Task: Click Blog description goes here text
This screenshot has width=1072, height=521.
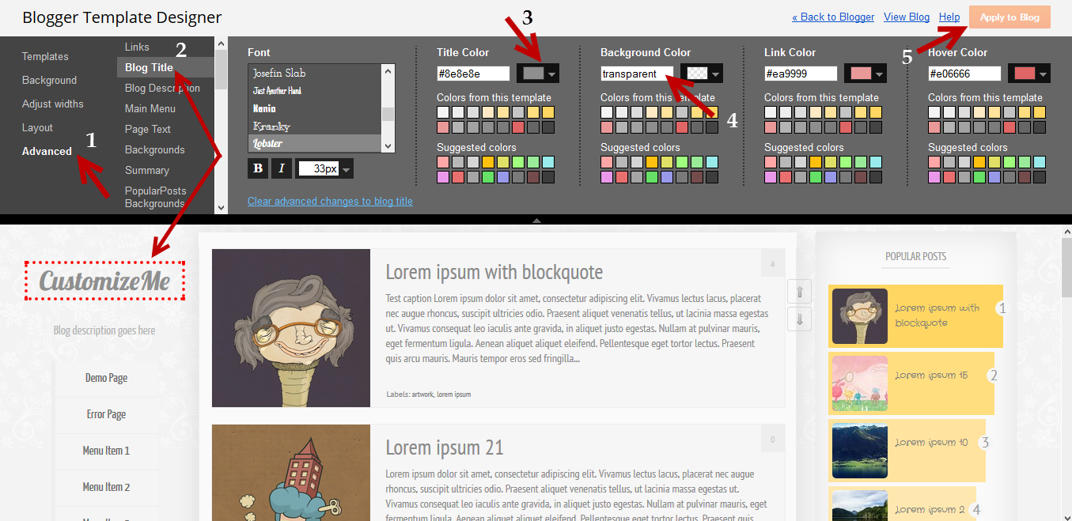Action: pyautogui.click(x=104, y=330)
